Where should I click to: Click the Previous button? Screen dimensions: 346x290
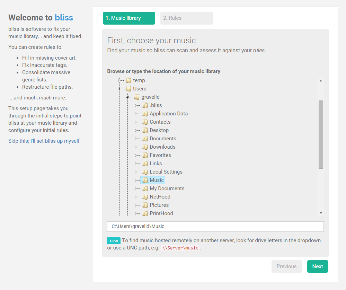coord(286,266)
